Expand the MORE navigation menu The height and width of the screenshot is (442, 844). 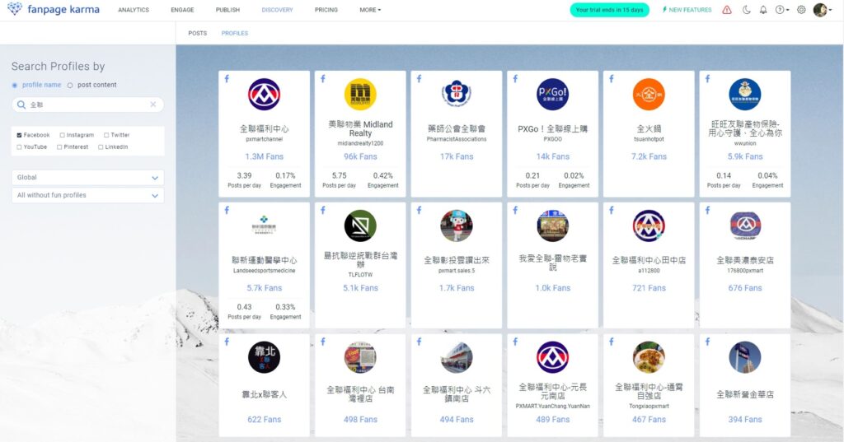pos(370,10)
